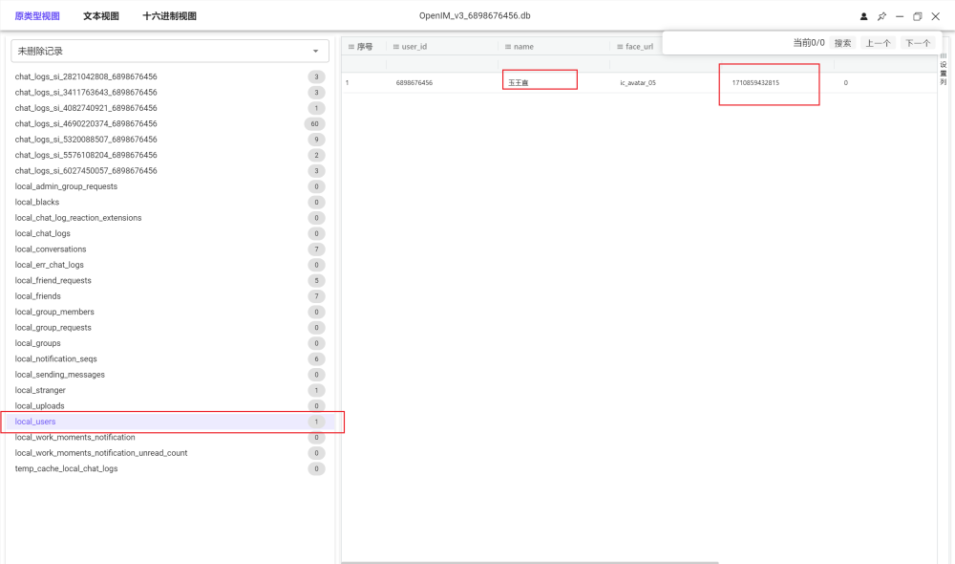Pin the window with the pushpin icon
This screenshot has width=955, height=564.
(x=881, y=16)
